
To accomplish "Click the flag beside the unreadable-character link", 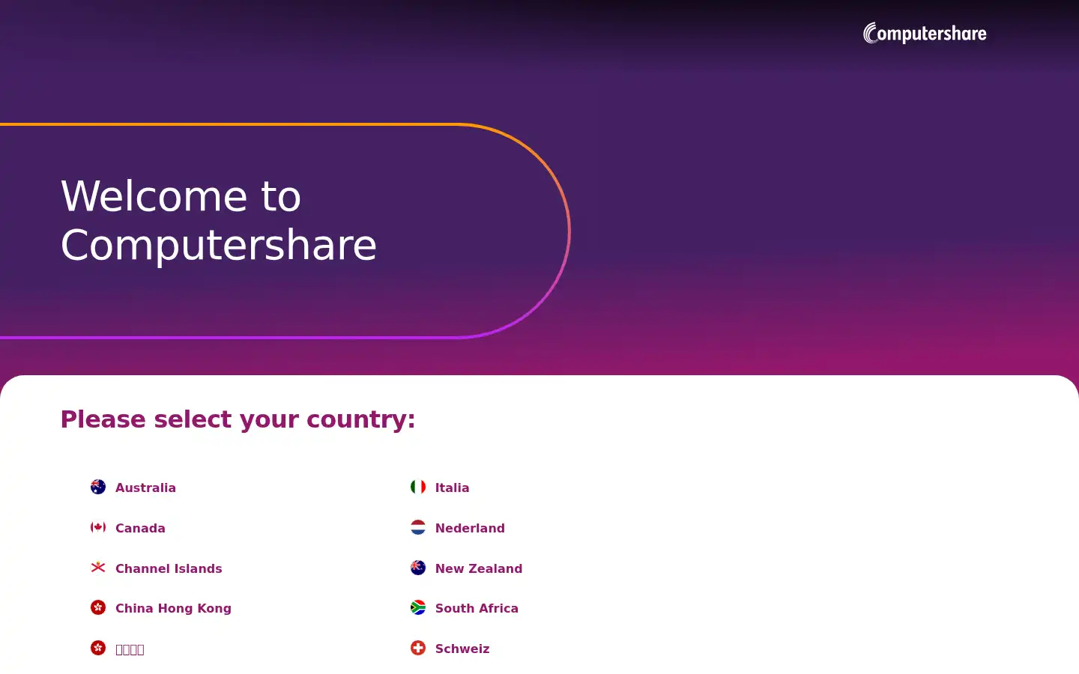I will point(98,648).
